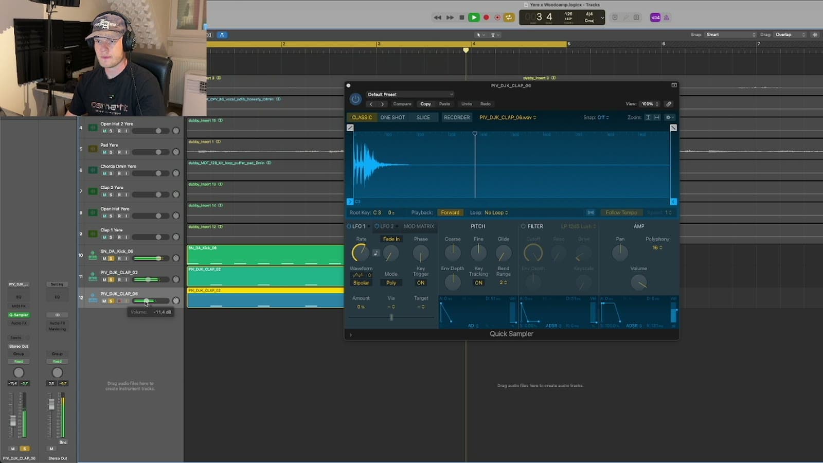Toggle the pitch Key Tracking ON button
This screenshot has height=463, width=823.
pos(478,283)
